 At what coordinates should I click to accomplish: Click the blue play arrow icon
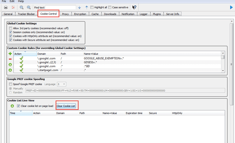[x=231, y=7]
